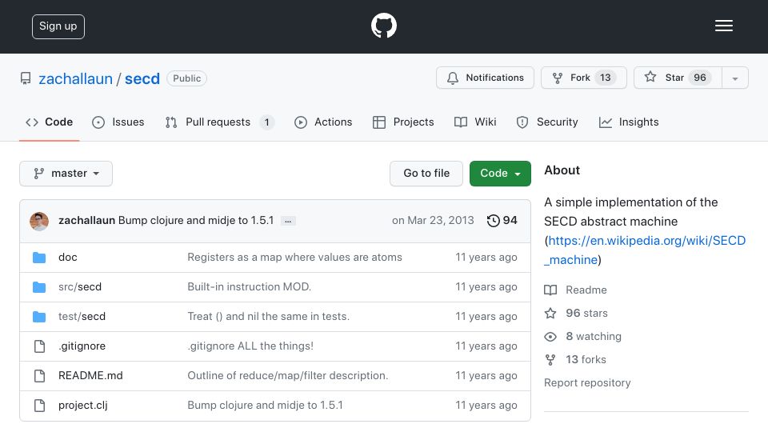
Task: Click the star icon beside 96 stars
Action: click(550, 314)
